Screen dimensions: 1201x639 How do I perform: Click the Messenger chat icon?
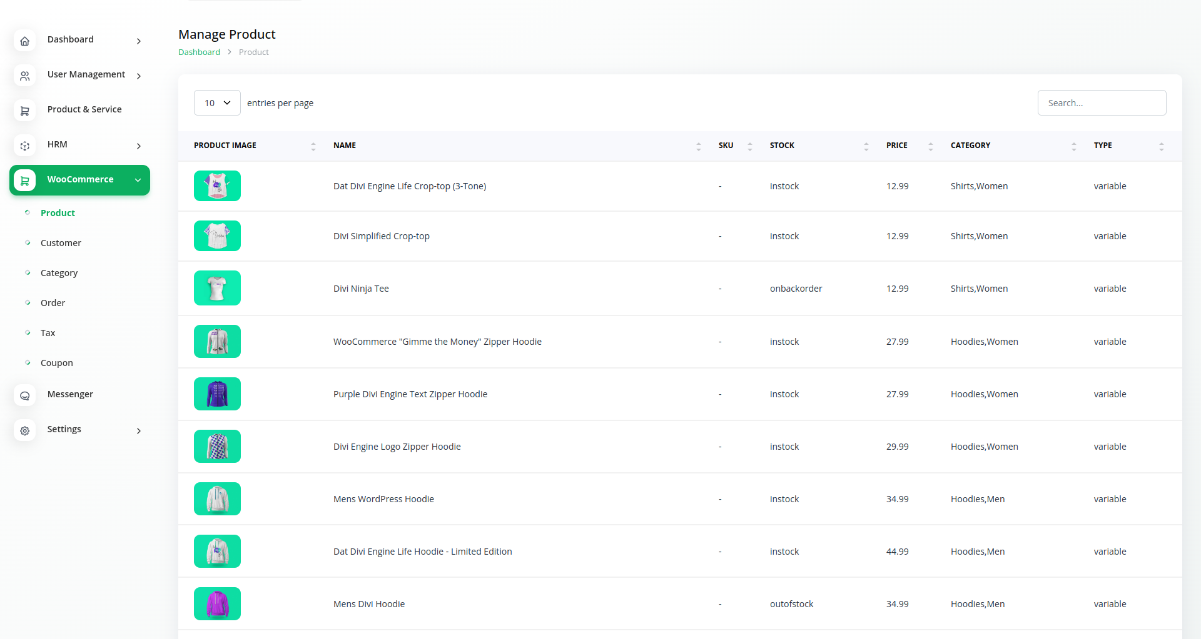point(25,396)
